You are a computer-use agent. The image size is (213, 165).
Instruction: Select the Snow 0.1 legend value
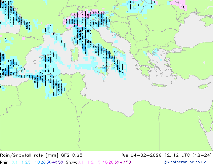click(80, 162)
